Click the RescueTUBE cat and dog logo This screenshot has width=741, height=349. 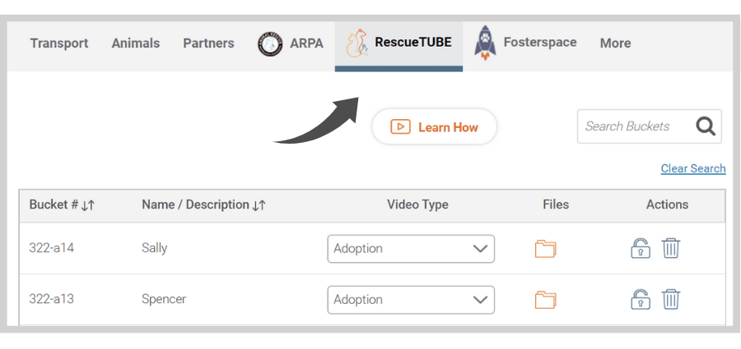(x=357, y=43)
